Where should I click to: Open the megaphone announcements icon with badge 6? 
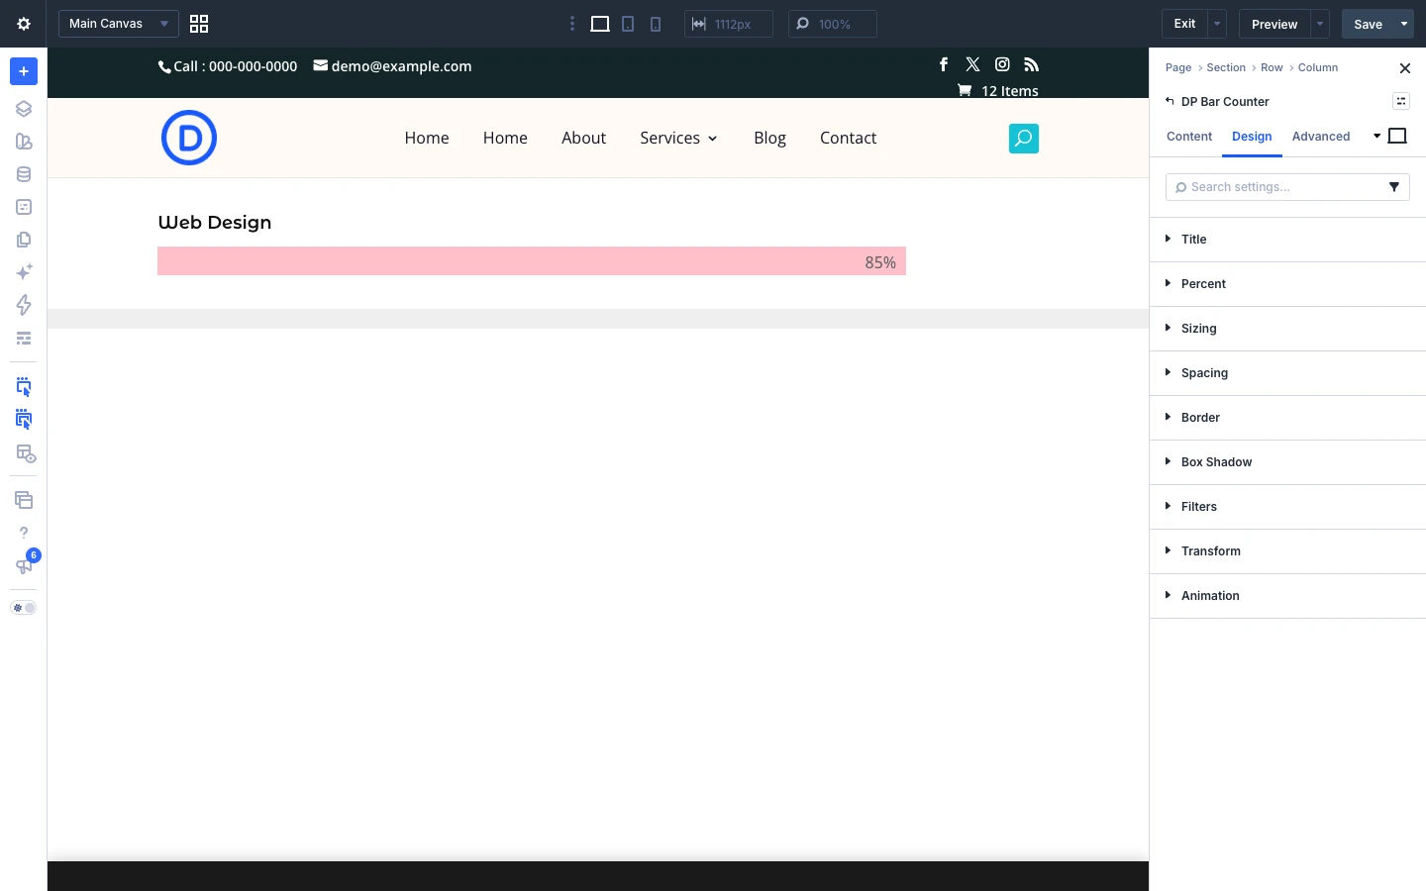tap(24, 565)
